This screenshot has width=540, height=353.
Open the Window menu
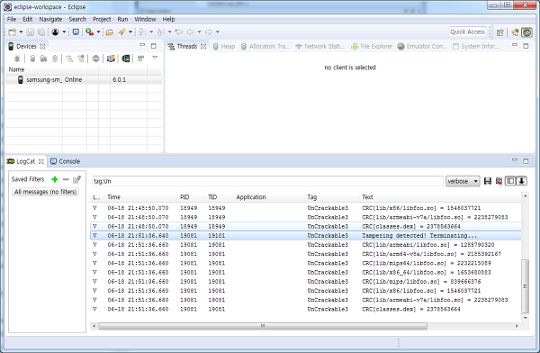[x=145, y=19]
